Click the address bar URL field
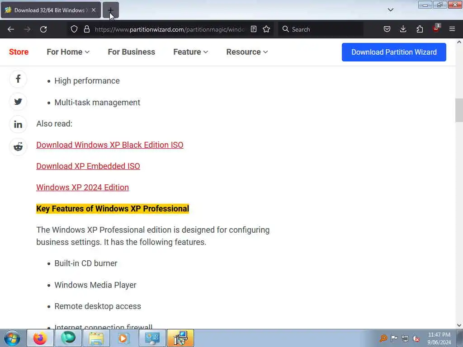The height and width of the screenshot is (347, 463). pos(170,29)
